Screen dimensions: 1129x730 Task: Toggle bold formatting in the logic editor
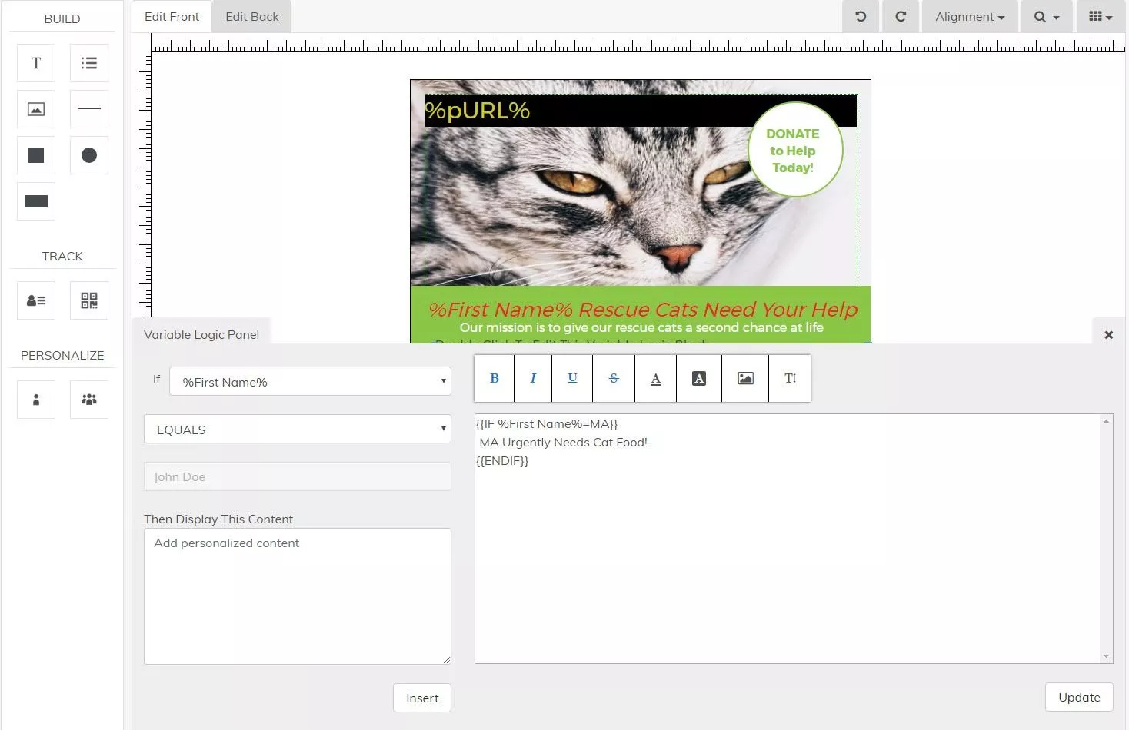(493, 378)
